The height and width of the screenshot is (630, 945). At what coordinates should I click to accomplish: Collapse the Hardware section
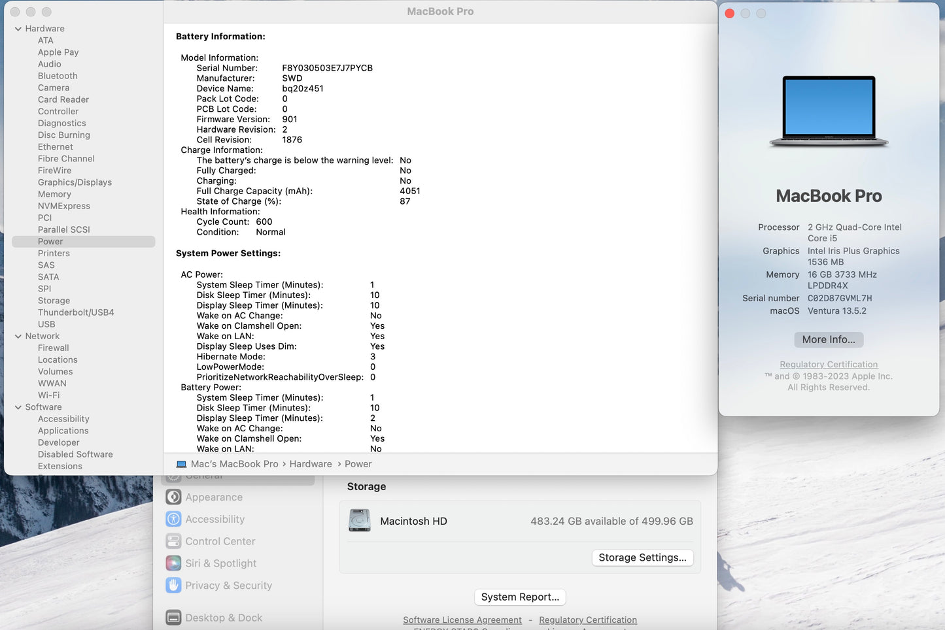(17, 28)
